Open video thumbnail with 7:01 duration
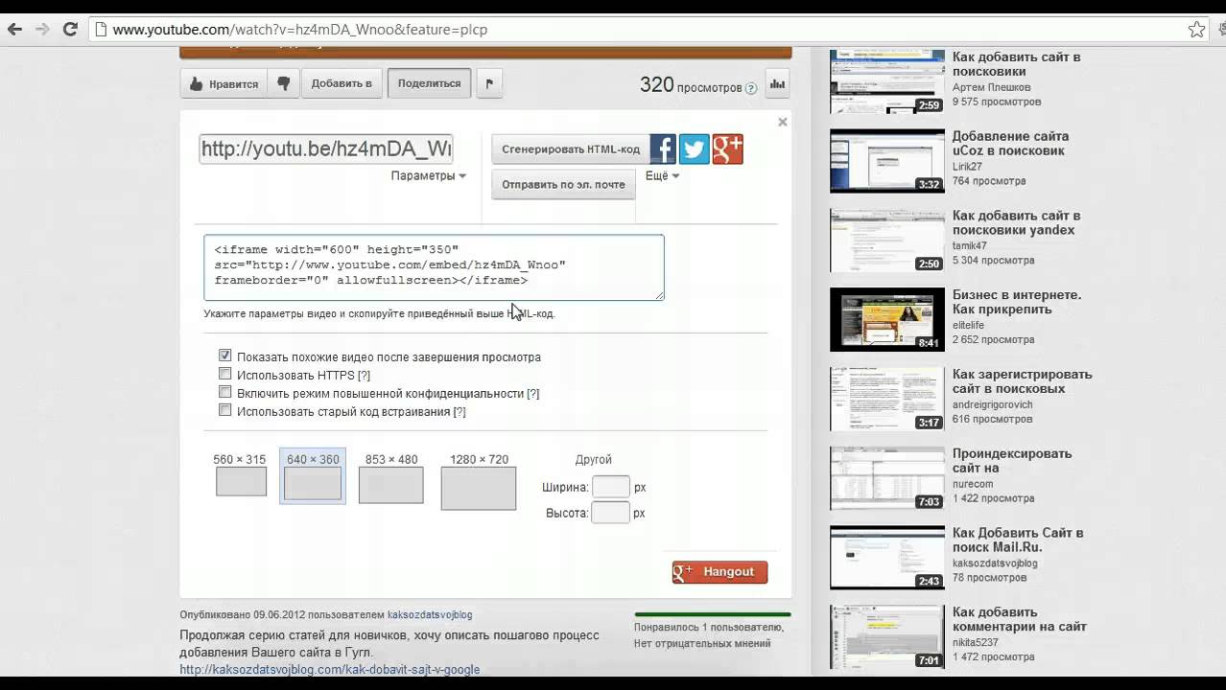Image resolution: width=1226 pixels, height=690 pixels. (887, 637)
